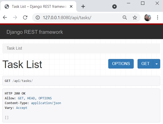Open the Chrome profile avatar
Image resolution: width=163 pixels, height=124 pixels.
coord(148,18)
